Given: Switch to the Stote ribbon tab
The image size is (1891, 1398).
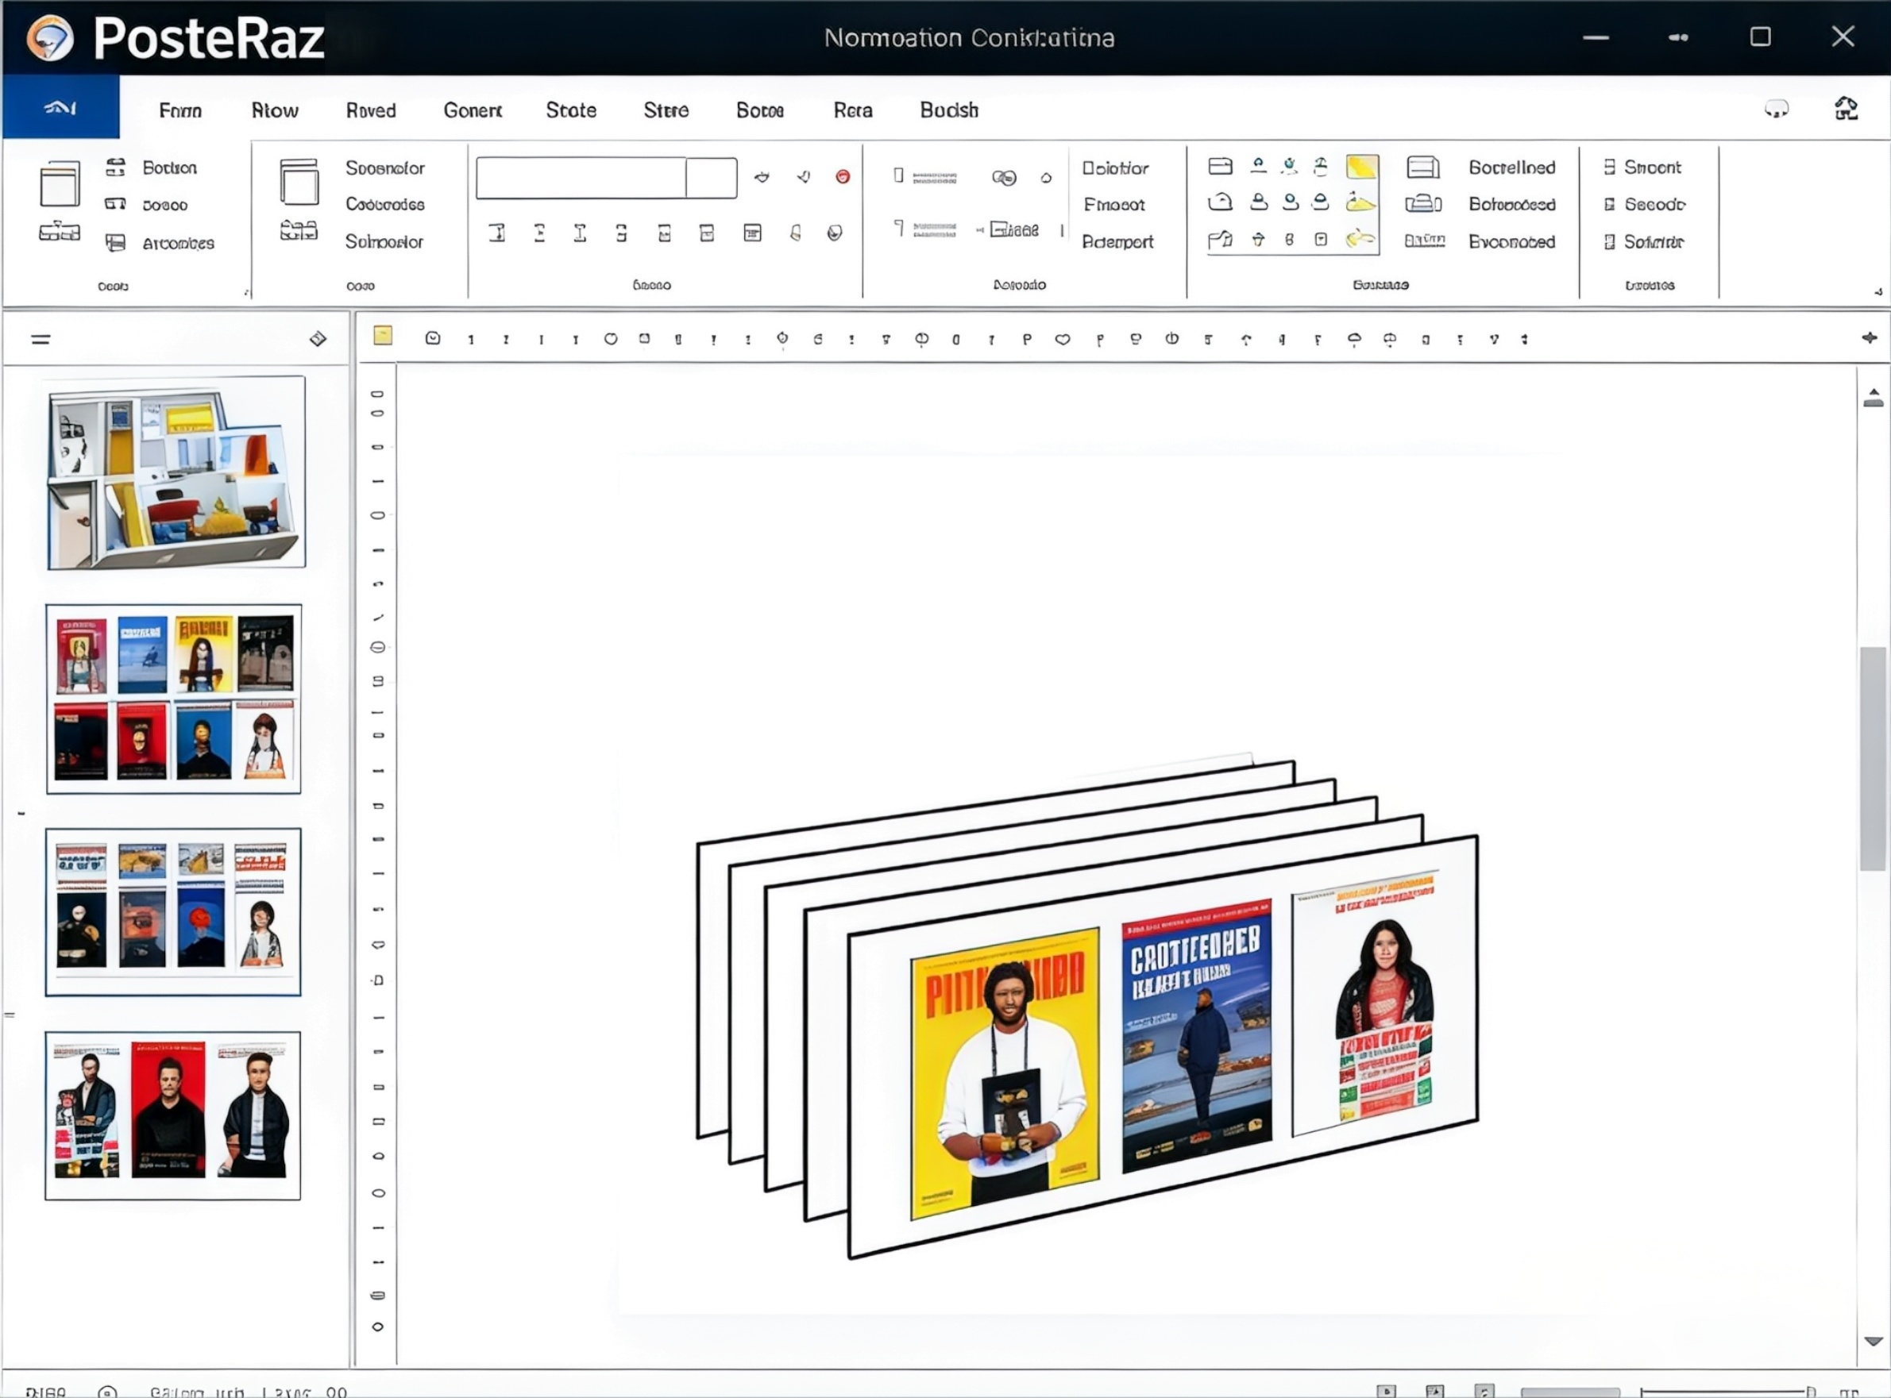Looking at the screenshot, I should pyautogui.click(x=570, y=110).
